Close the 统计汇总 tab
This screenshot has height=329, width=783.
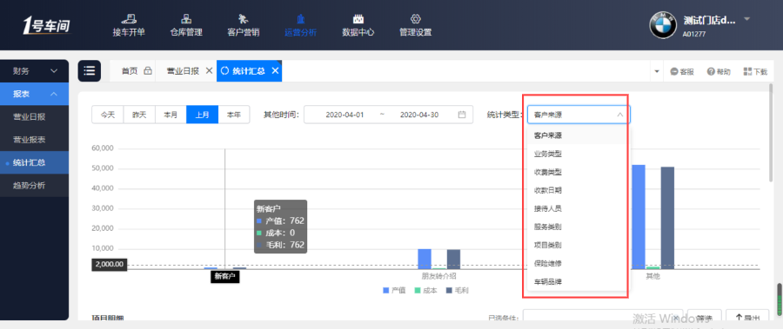click(275, 71)
